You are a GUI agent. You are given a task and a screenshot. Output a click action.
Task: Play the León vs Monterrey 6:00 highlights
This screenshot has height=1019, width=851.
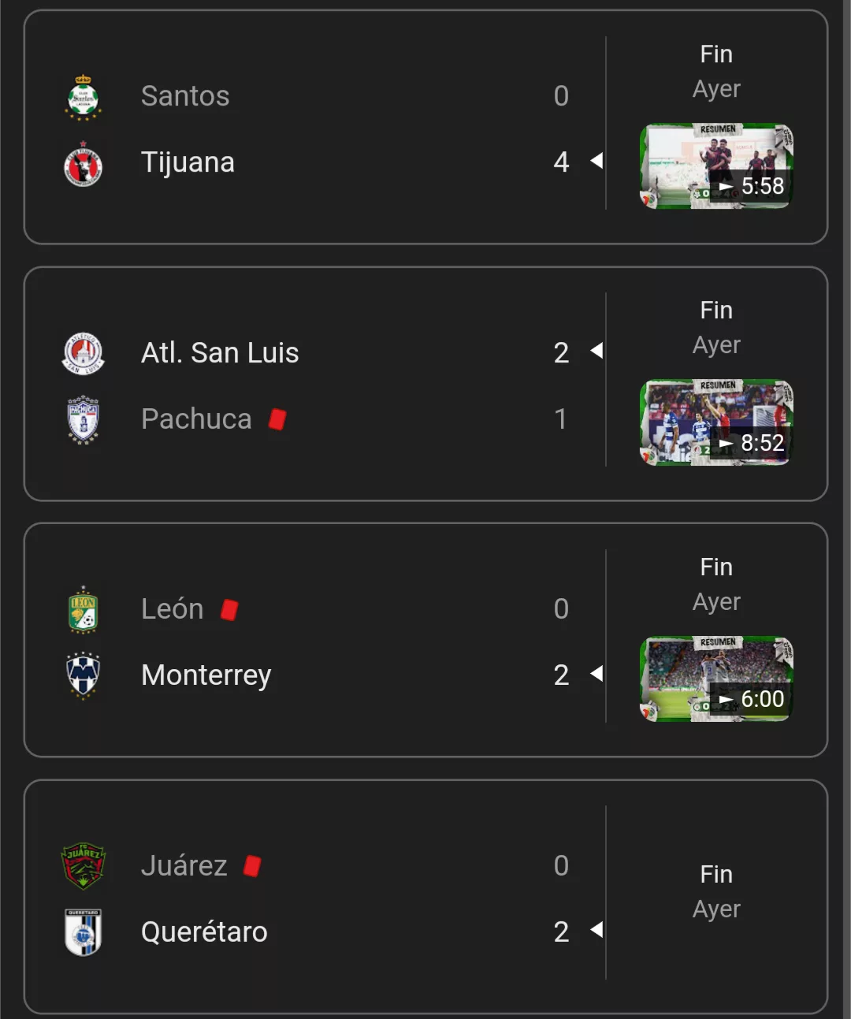coord(716,679)
